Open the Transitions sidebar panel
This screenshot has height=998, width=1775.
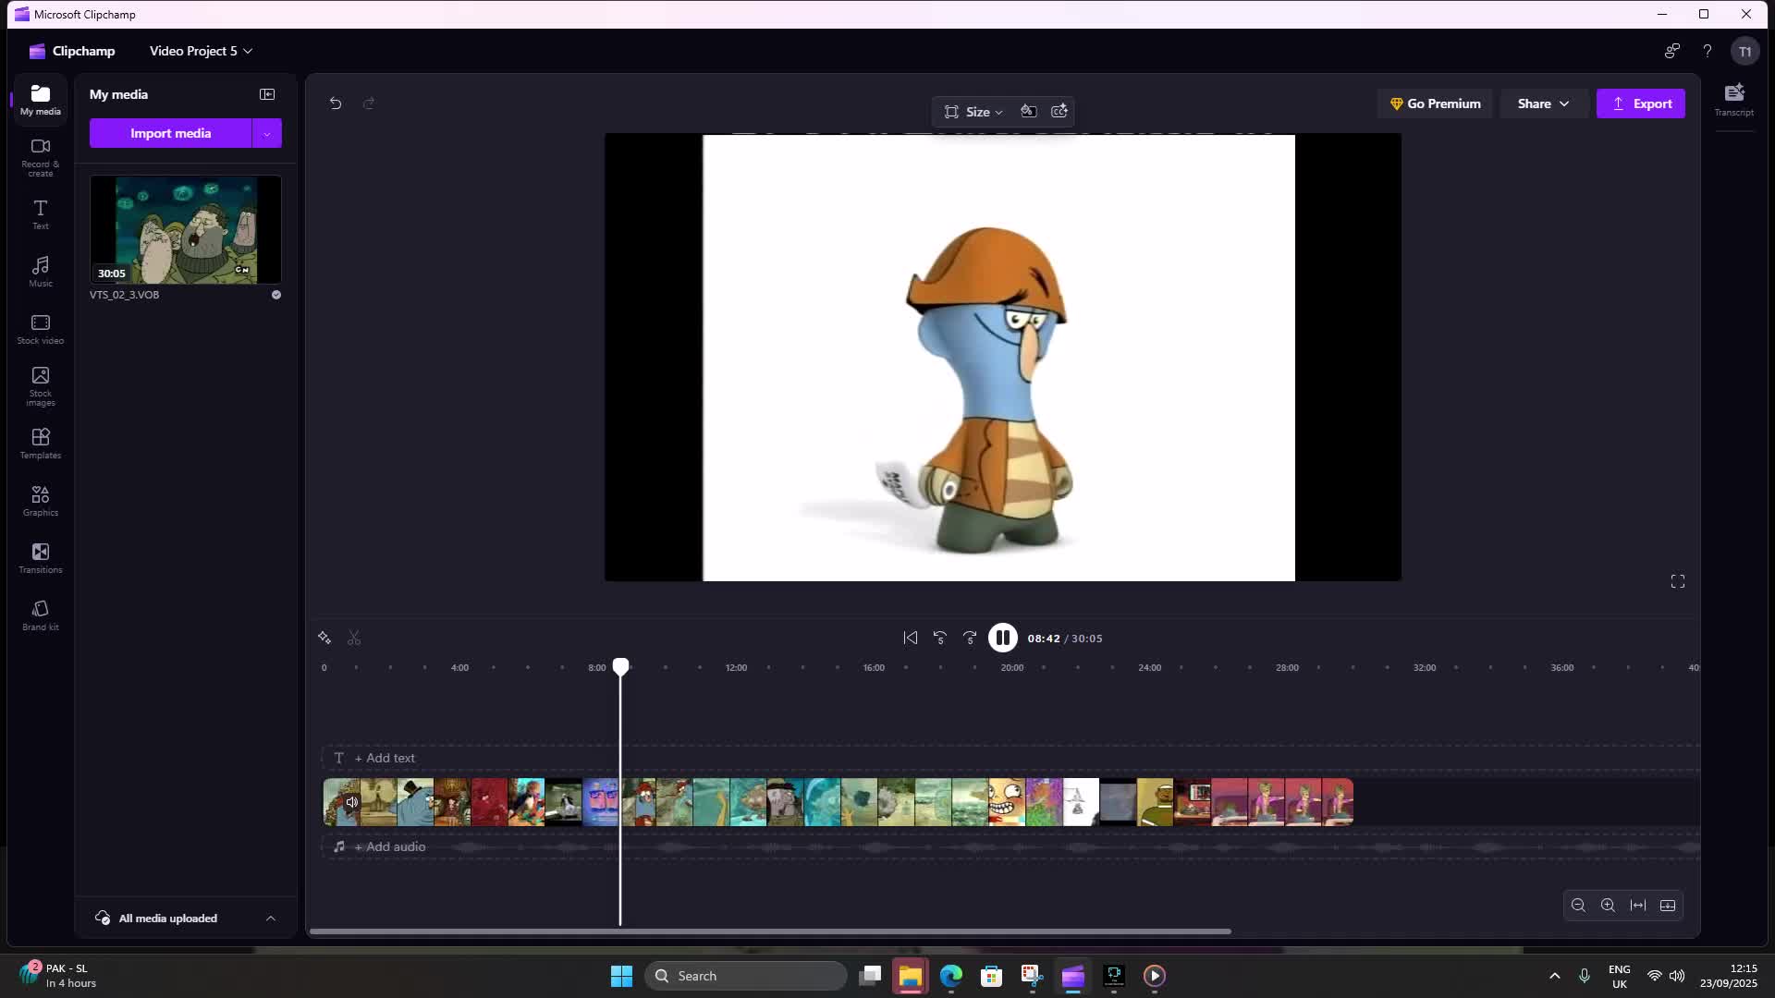[40, 558]
